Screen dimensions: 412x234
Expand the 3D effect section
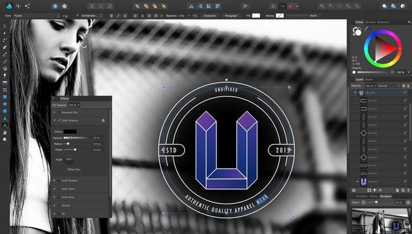pyautogui.click(x=55, y=214)
